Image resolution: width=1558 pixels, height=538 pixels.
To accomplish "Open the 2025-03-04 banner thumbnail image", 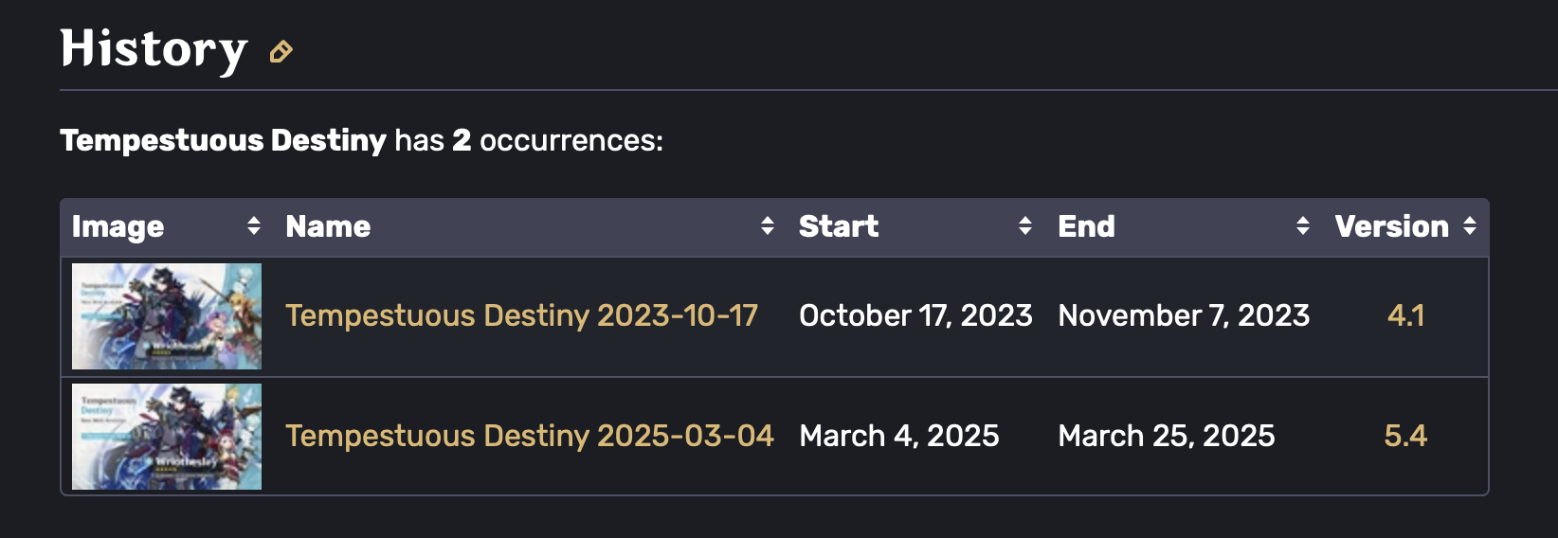I will 167,437.
